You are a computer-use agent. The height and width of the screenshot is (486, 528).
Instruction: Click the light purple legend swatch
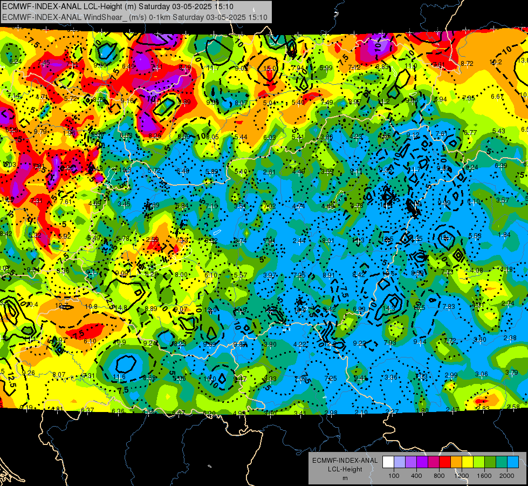click(x=411, y=462)
